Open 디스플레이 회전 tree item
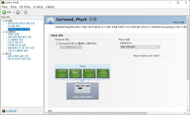This screenshot has height=115, width=190. [x=15, y=40]
